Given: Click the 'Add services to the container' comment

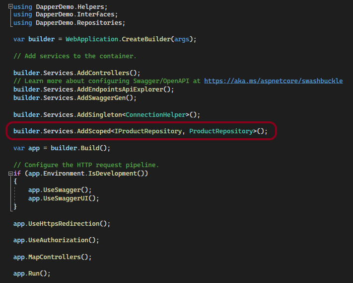Looking at the screenshot, I should click(75, 56).
